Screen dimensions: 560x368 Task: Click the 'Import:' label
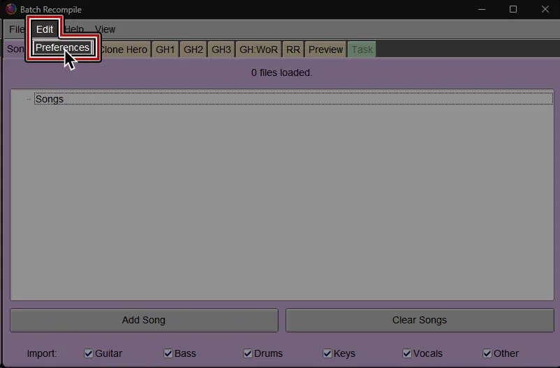pyautogui.click(x=42, y=353)
